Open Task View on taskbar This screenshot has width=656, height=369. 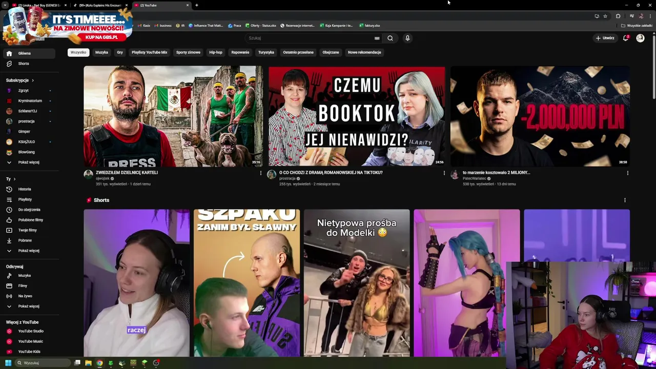click(x=77, y=363)
